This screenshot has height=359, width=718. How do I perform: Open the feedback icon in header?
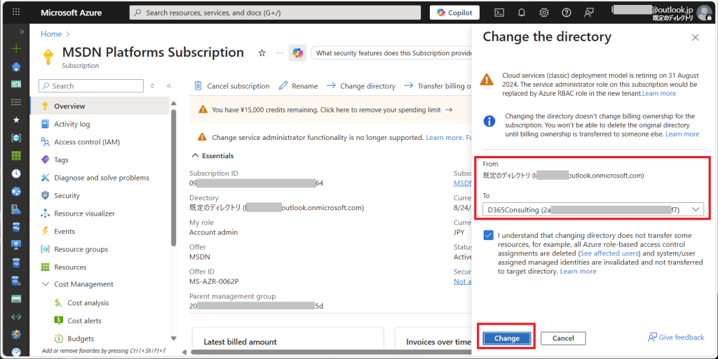(589, 13)
